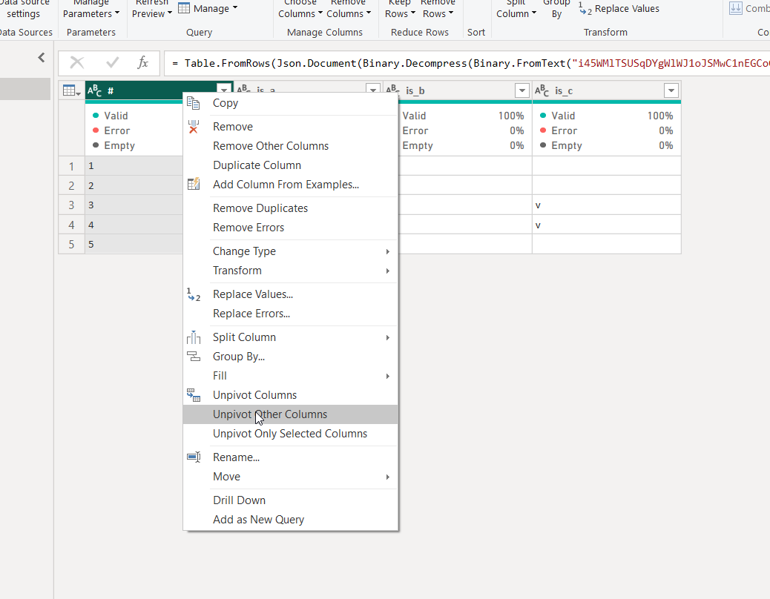Viewport: 770px width, 599px height.
Task: Open Remove Columns dropdown
Action: 368,13
